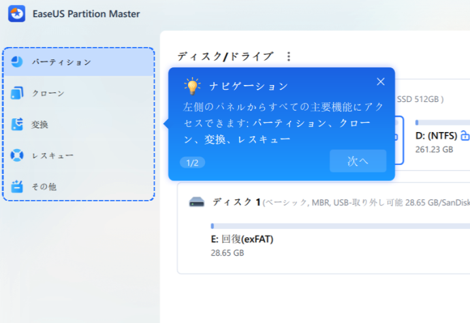Click the E: partition usage bar
Viewport: 470px width, 323px height.
click(x=340, y=226)
